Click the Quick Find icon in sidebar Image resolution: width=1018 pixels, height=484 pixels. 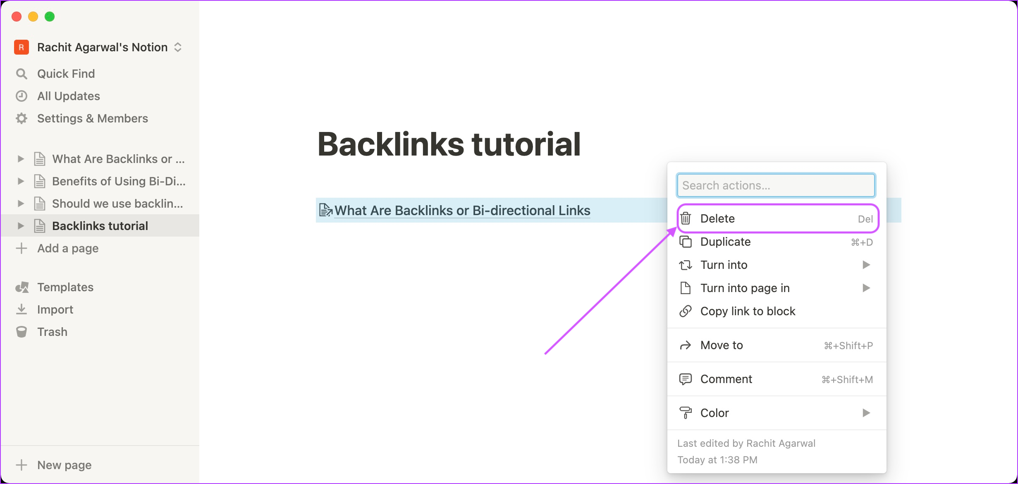[22, 73]
